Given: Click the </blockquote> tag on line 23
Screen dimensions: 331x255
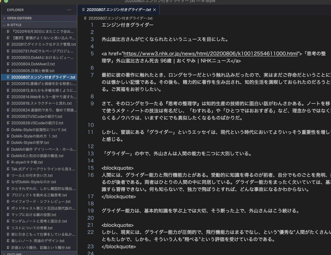Looking at the screenshot, I should pyautogui.click(x=119, y=246).
